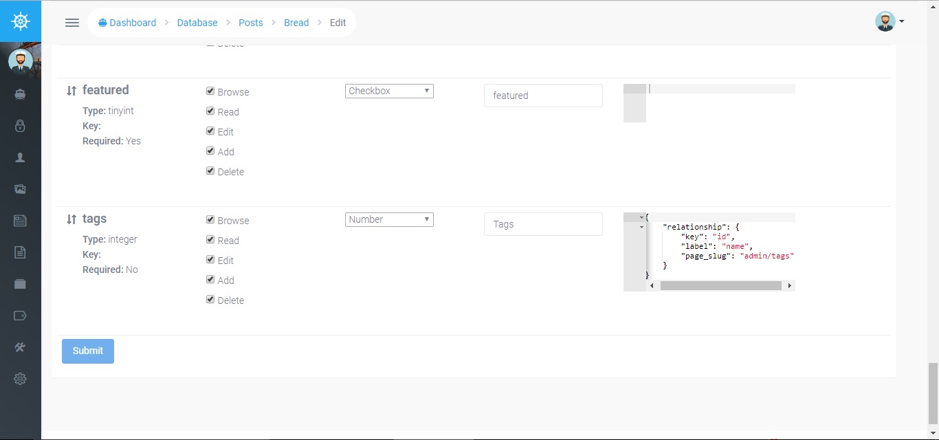The image size is (939, 440).
Task: Uncheck Read for featured field
Action: (x=210, y=111)
